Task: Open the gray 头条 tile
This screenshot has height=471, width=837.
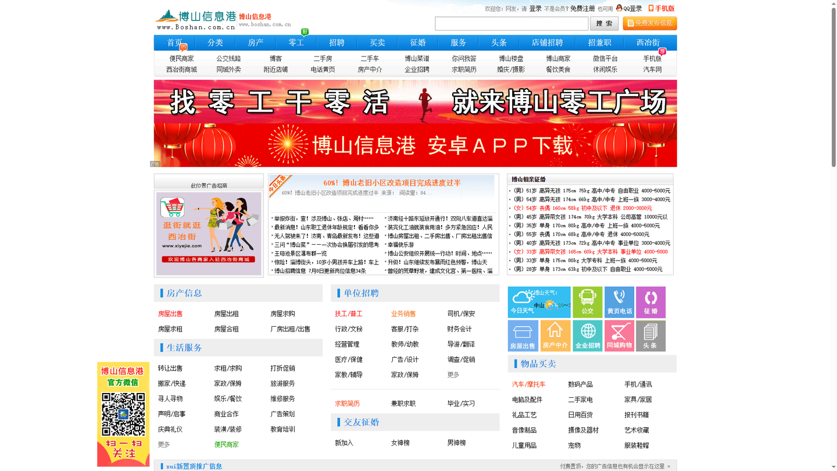Action: point(650,336)
